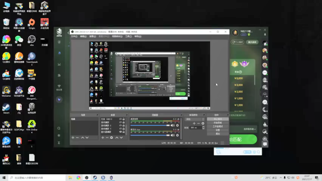Add a new scene with plus icon
322x181 pixels.
point(73,138)
